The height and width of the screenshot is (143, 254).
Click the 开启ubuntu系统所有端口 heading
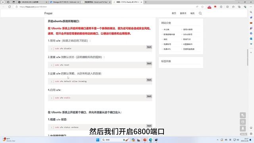(x=63, y=21)
